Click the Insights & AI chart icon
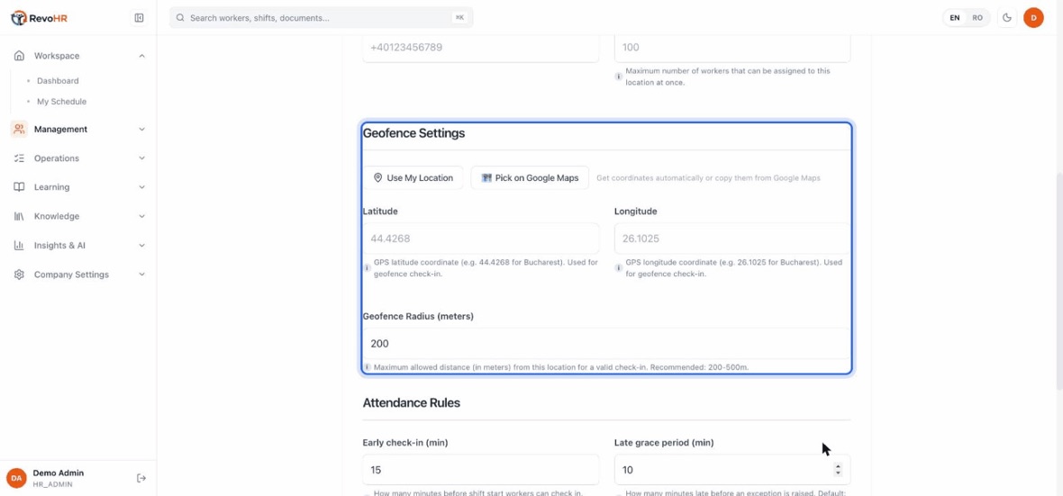Screen dimensions: 1063x496 click(x=19, y=245)
